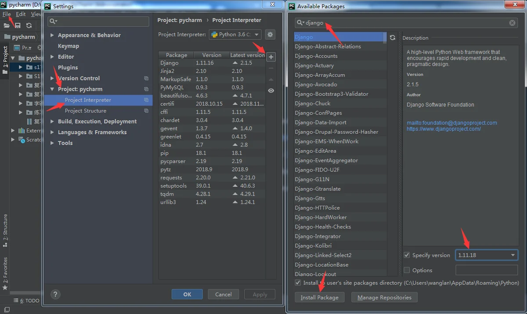527x314 pixels.
Task: Expand the Tools settings node
Action: 52,143
